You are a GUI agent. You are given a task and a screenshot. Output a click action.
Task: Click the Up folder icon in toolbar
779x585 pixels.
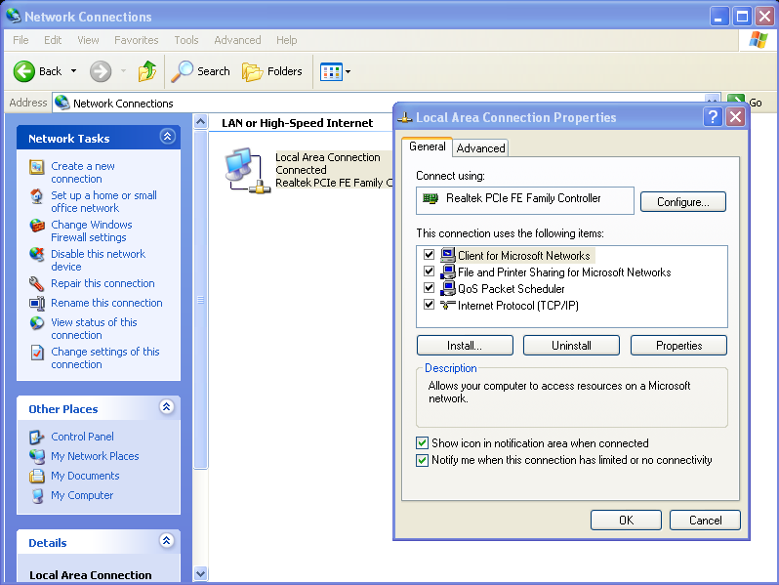147,71
